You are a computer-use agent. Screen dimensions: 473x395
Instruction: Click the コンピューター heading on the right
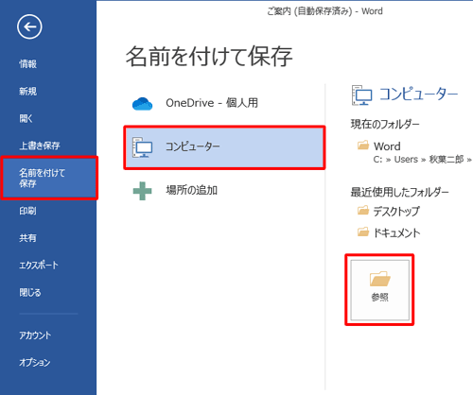point(418,94)
